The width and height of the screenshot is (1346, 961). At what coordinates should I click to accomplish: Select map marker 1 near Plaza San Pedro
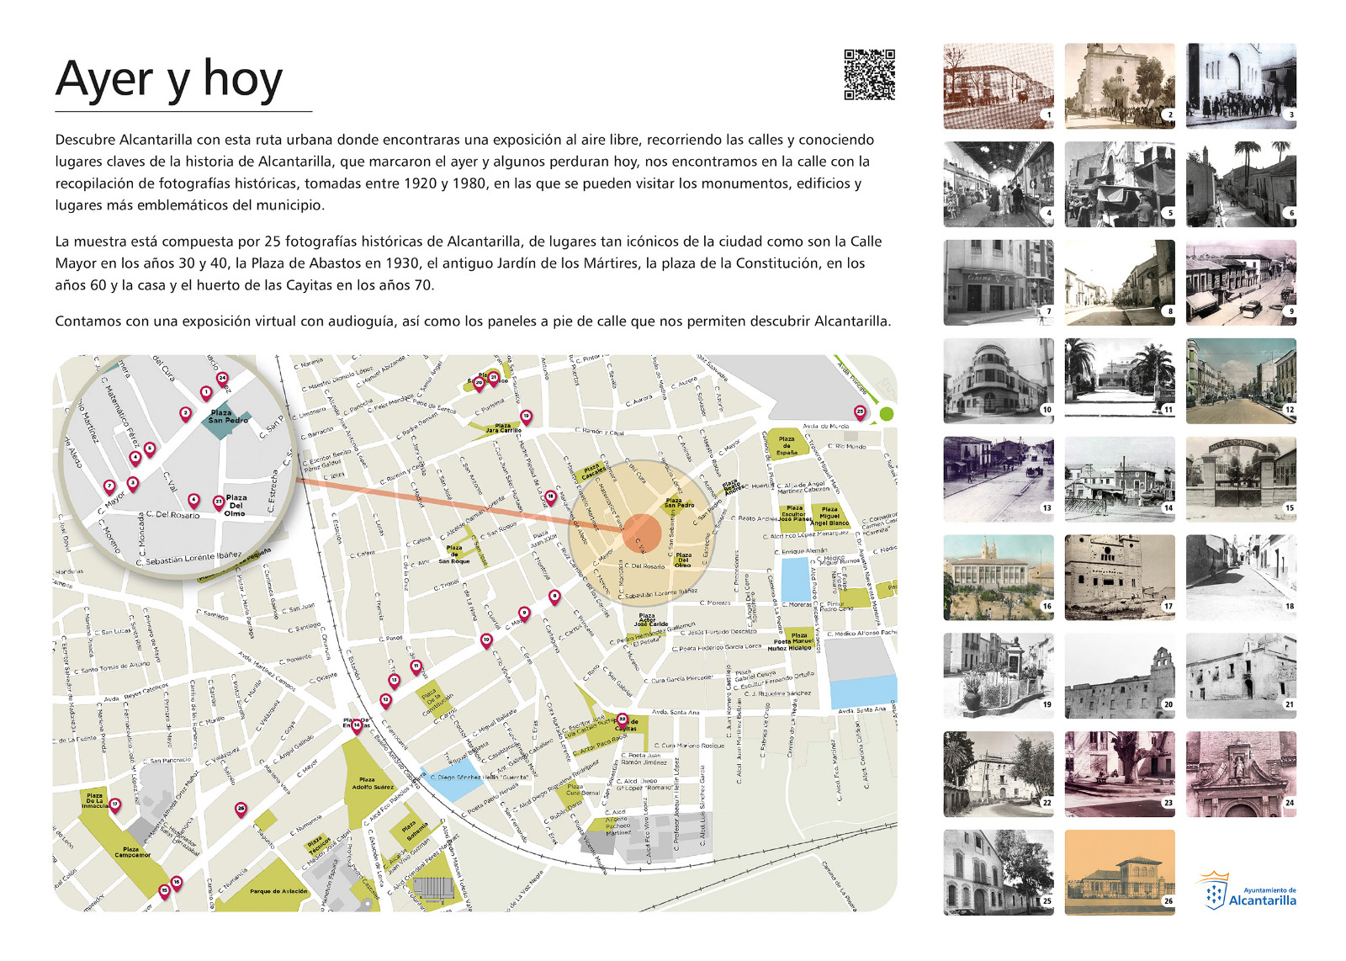tap(206, 393)
